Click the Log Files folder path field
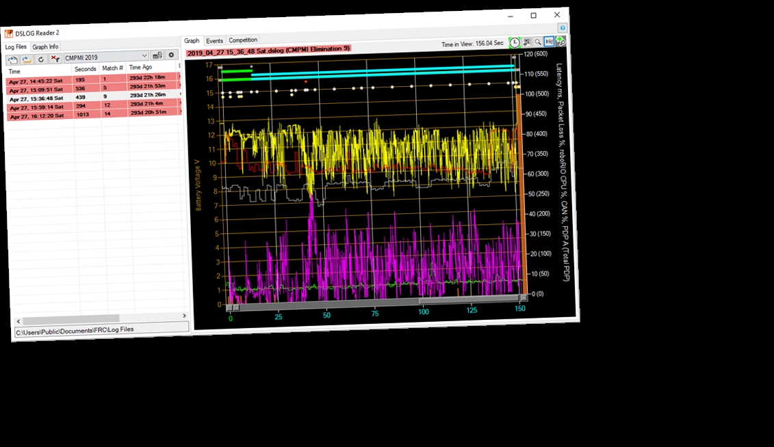 102,329
